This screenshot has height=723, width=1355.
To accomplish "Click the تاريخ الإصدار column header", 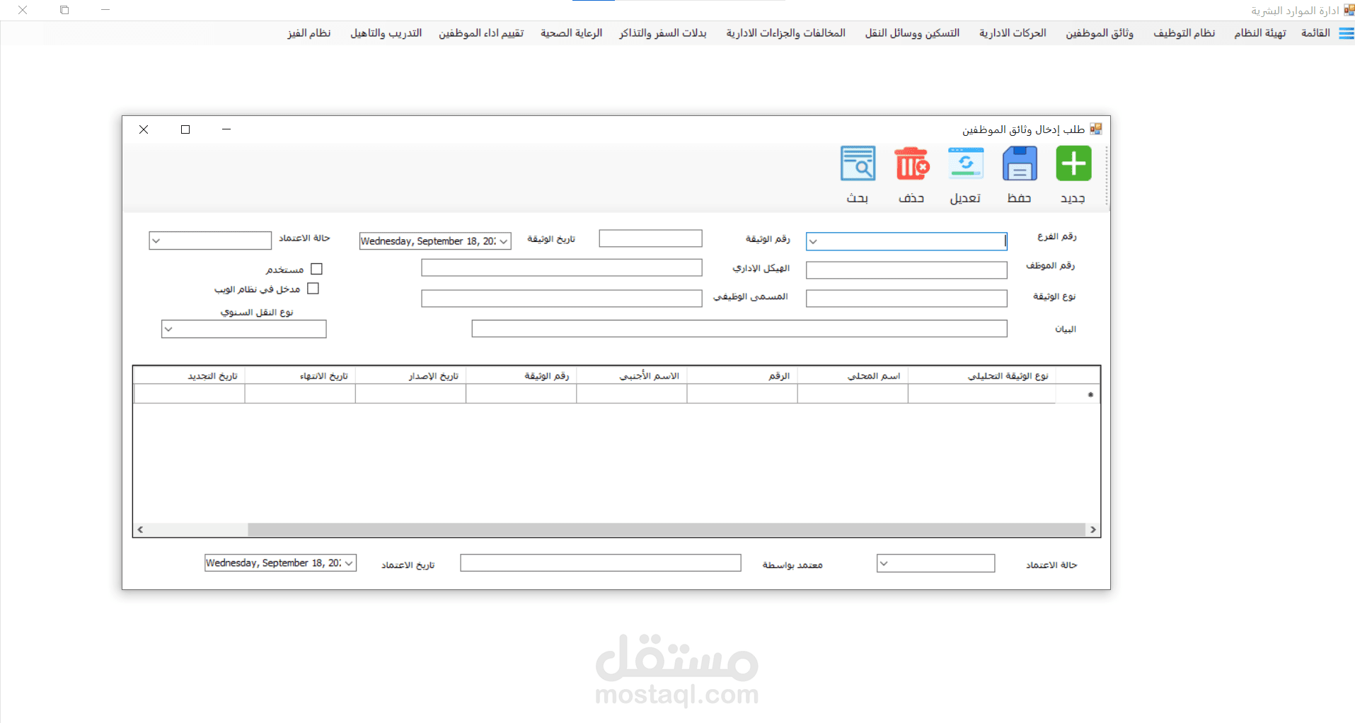I will pos(411,376).
